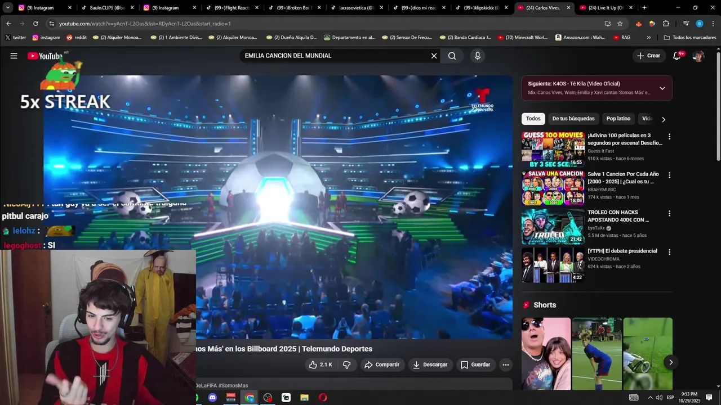This screenshot has width=721, height=405.
Task: Run search with magnifier button
Action: (x=452, y=56)
